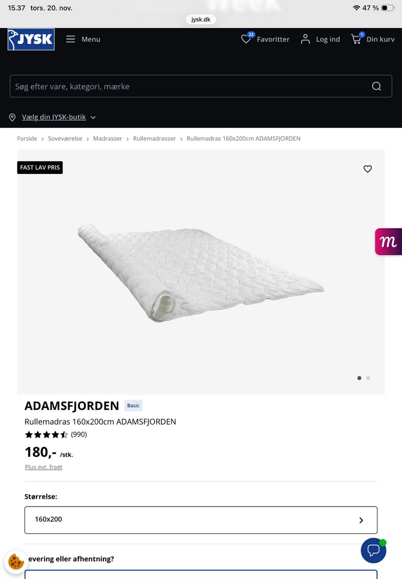Screen dimensions: 402x579
Task: Navigate to Madrasser breadcrumb
Action: [x=108, y=139]
